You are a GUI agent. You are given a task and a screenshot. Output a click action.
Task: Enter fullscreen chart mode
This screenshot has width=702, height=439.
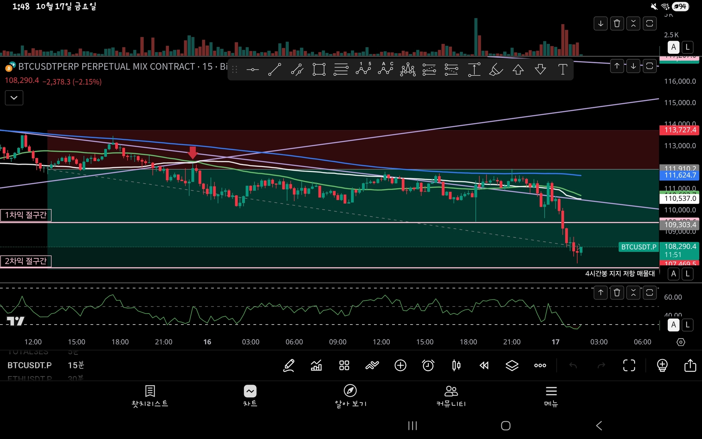(x=629, y=365)
